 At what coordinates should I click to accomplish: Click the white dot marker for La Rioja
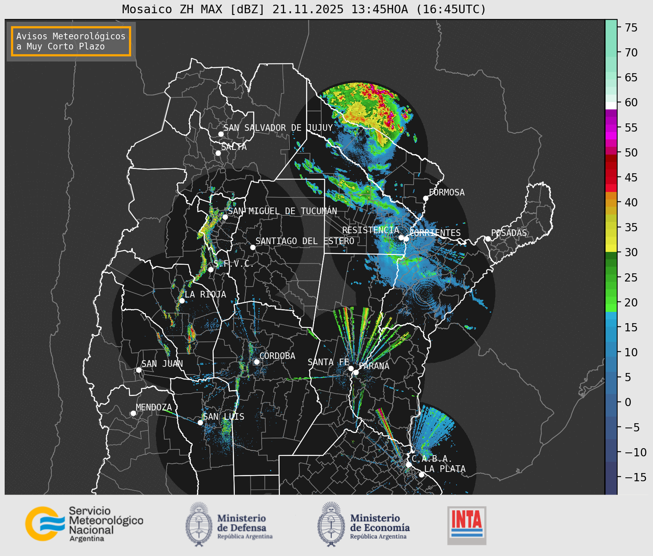click(182, 301)
